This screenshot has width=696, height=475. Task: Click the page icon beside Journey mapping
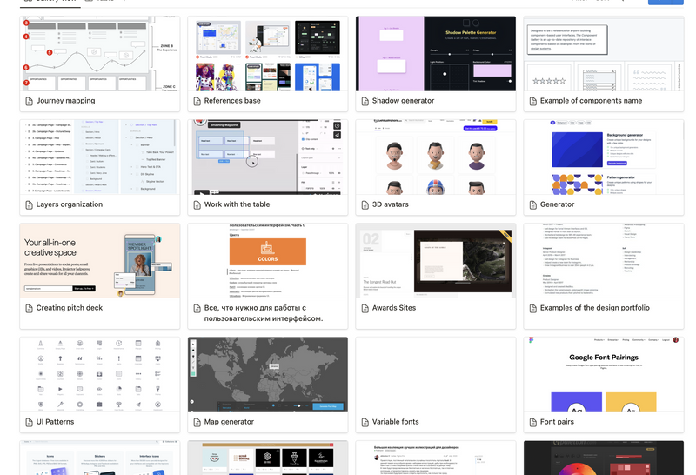pos(29,101)
